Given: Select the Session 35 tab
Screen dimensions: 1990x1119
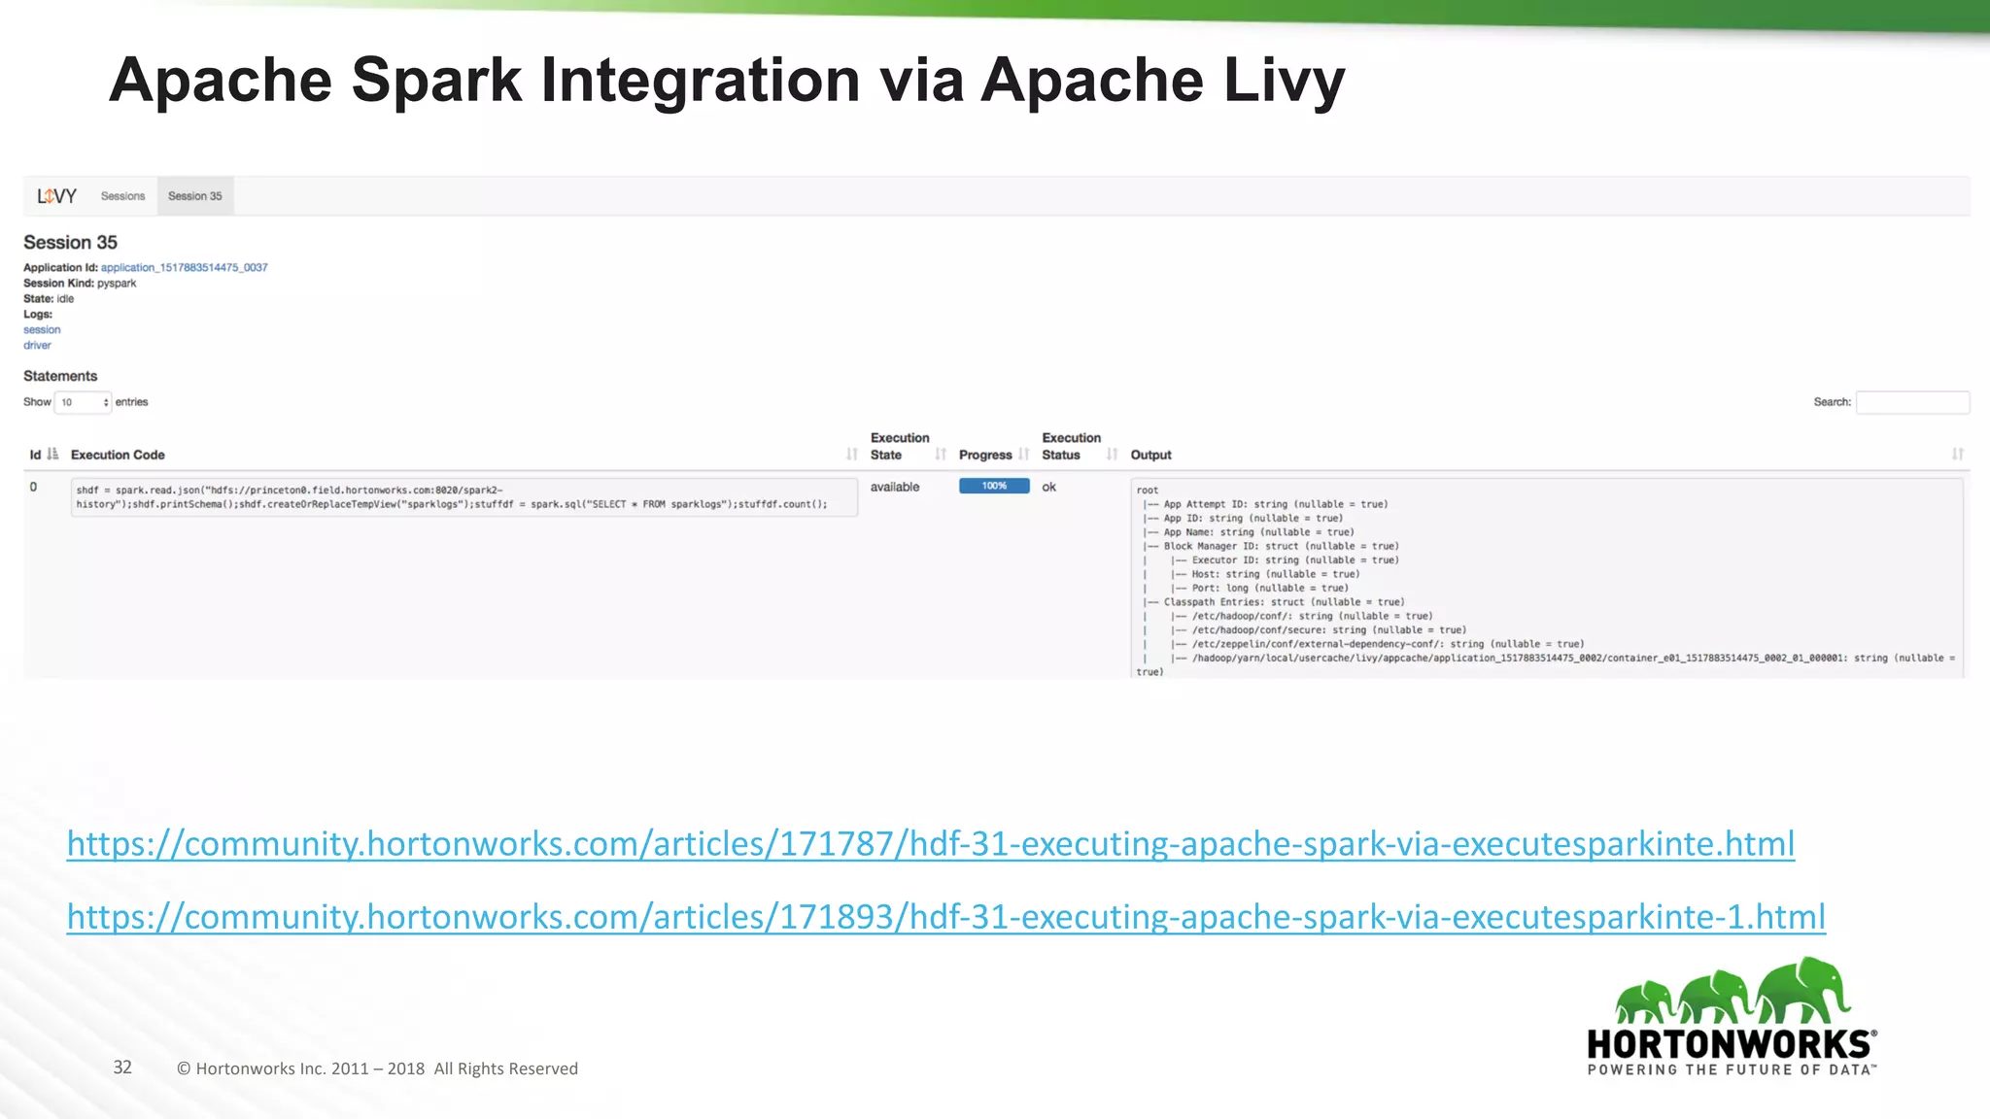Looking at the screenshot, I should point(195,196).
